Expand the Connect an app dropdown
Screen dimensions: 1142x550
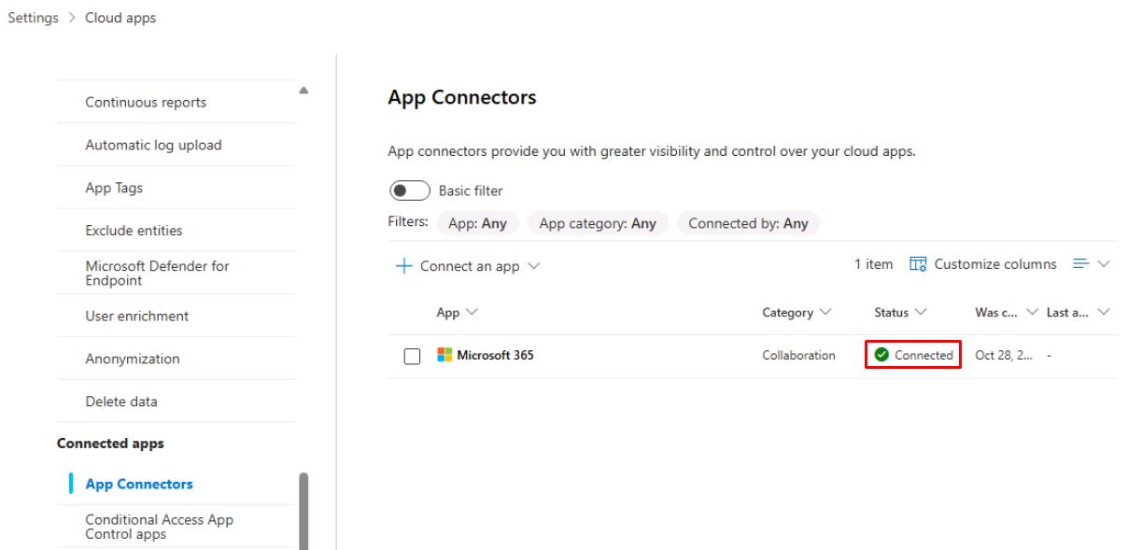pyautogui.click(x=533, y=266)
